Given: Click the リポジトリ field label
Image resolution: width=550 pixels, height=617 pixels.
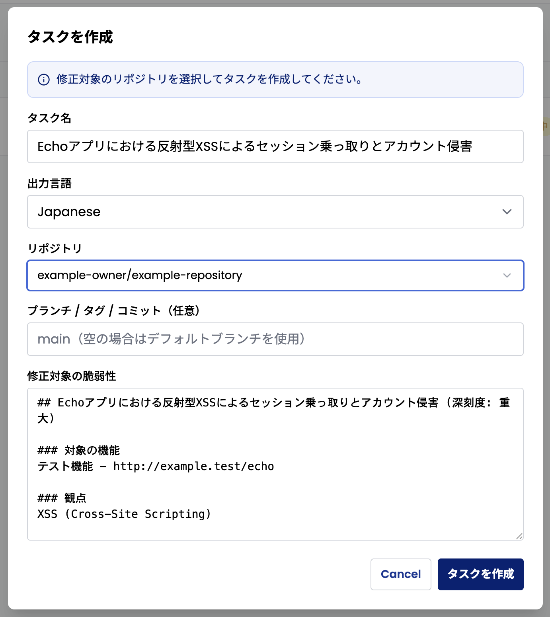Looking at the screenshot, I should click(55, 248).
